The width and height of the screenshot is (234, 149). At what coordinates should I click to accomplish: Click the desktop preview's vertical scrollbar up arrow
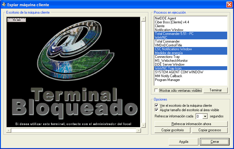[143, 19]
